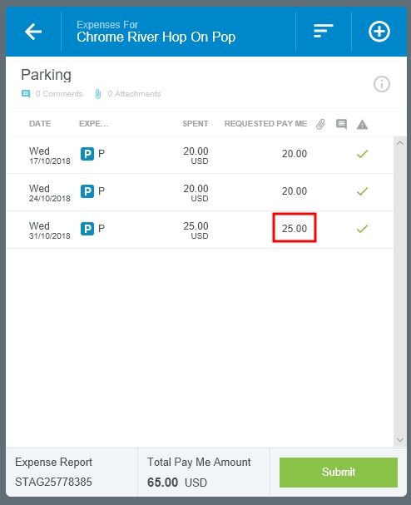Open the 0 Comments link
The image size is (411, 505).
(x=59, y=94)
